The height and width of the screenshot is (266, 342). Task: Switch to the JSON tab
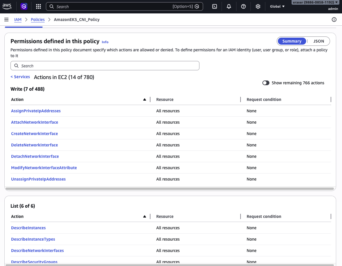tap(318, 41)
